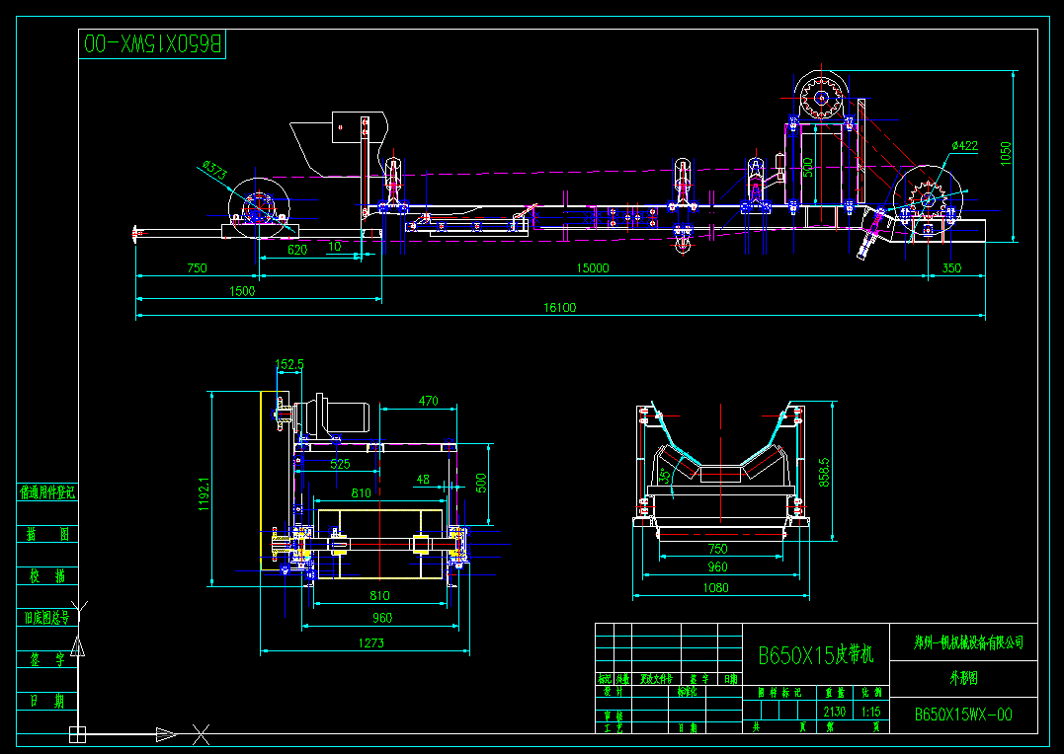Viewport: 1064px width, 754px height.
Task: Select the 描图 cell on the left
Action: point(46,534)
